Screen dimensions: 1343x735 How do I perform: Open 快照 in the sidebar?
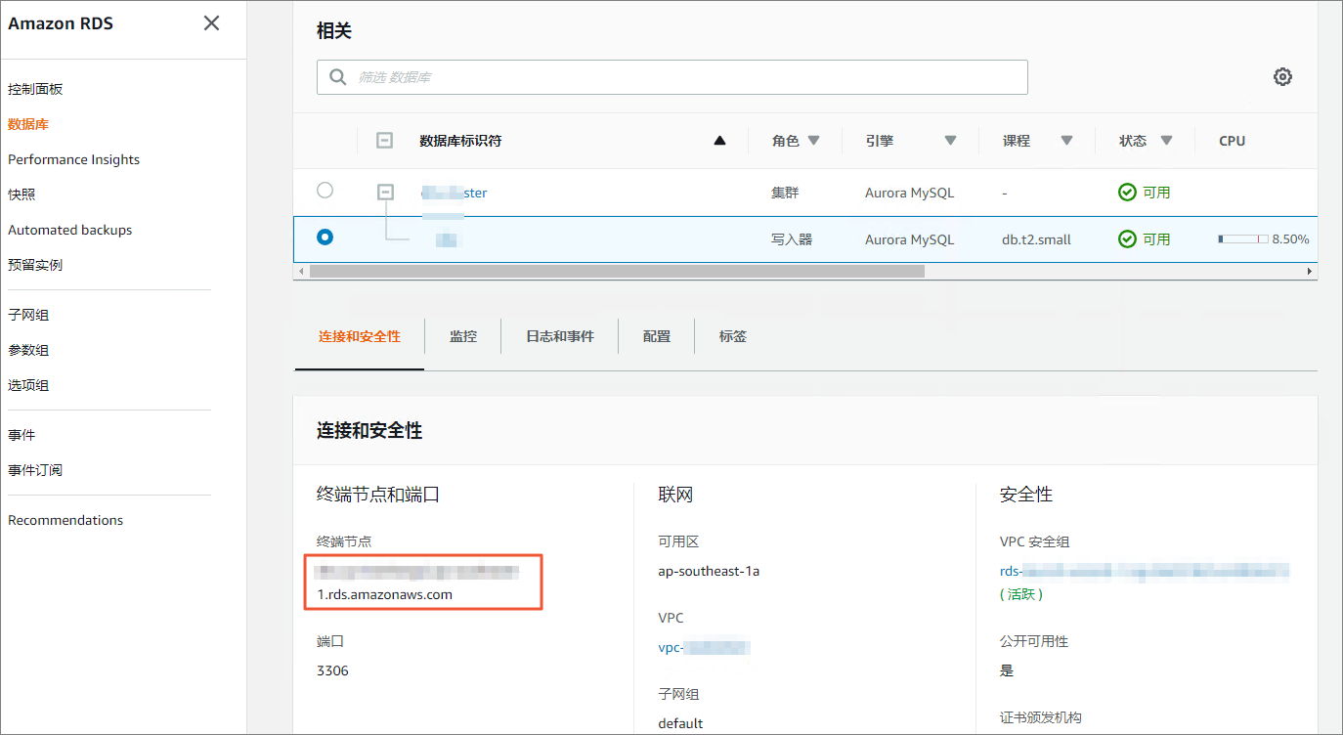(x=22, y=195)
